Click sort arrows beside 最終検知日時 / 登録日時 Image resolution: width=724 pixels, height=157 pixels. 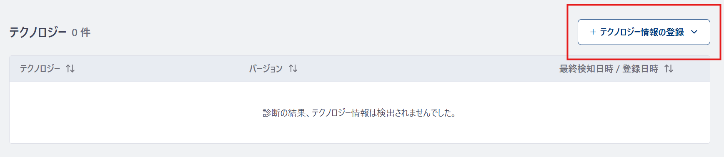pos(669,69)
